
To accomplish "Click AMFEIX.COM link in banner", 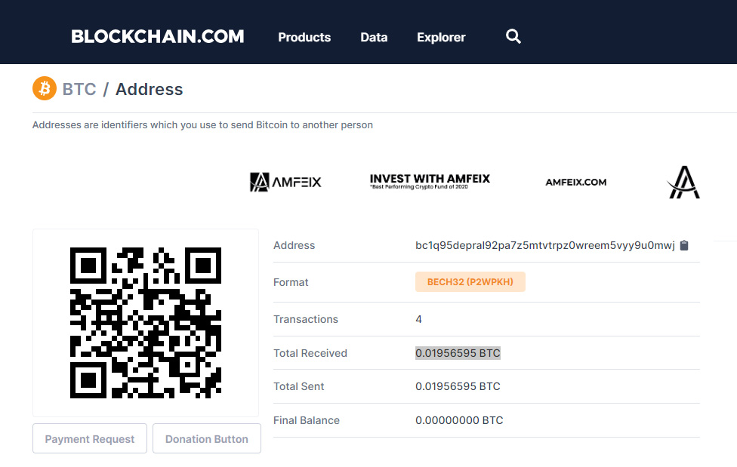I will (575, 183).
